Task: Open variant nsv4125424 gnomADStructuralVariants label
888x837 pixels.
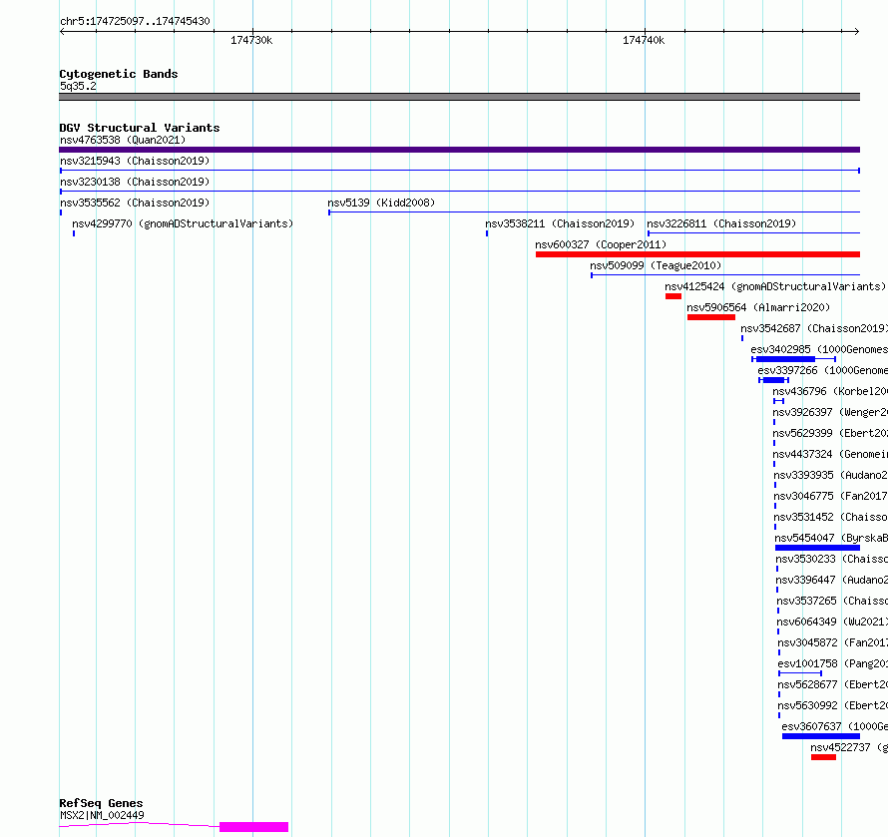Action: coord(774,286)
